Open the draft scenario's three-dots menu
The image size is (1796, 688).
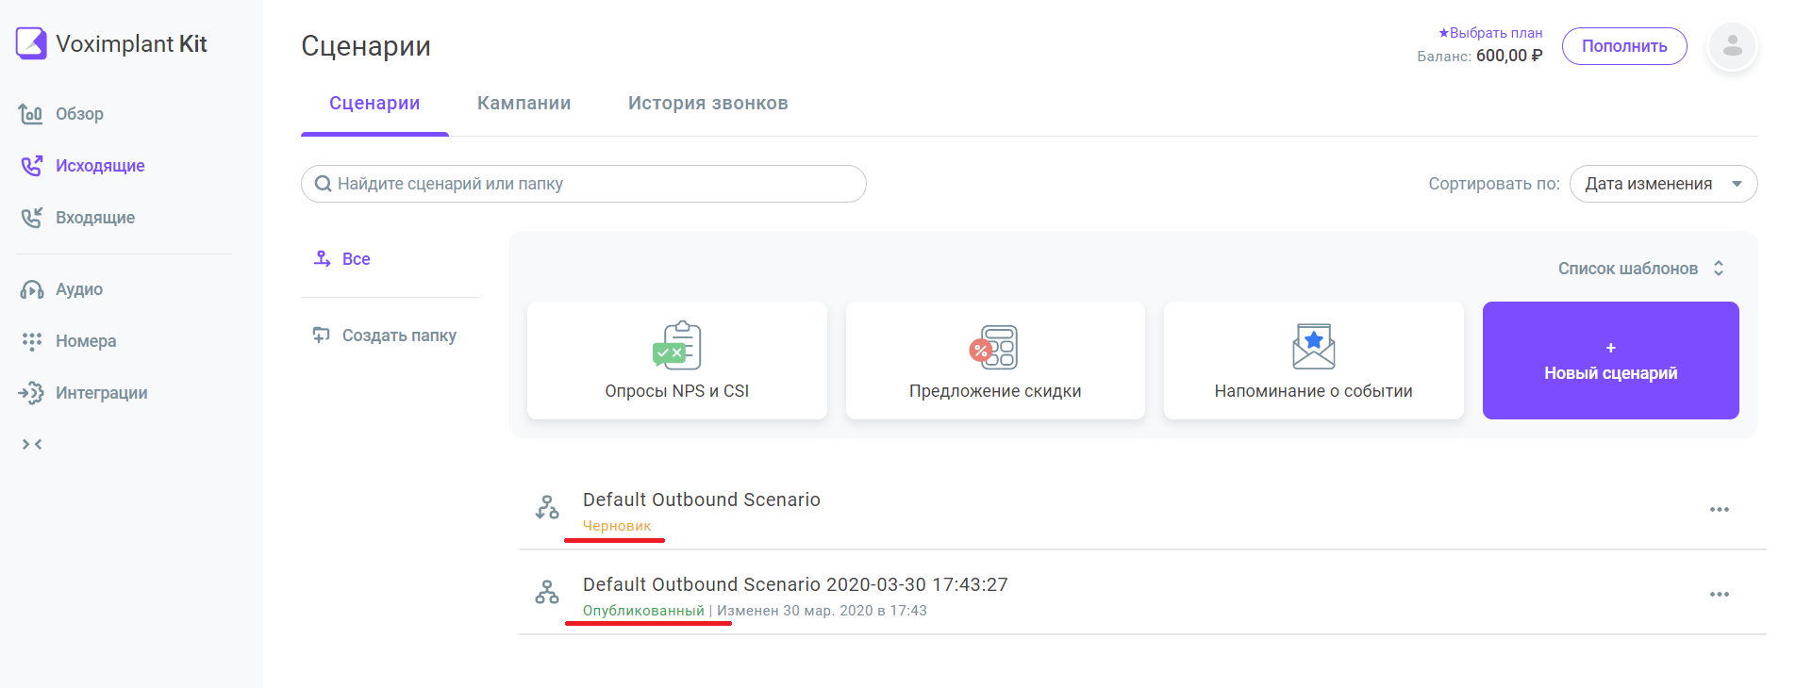[x=1720, y=510]
